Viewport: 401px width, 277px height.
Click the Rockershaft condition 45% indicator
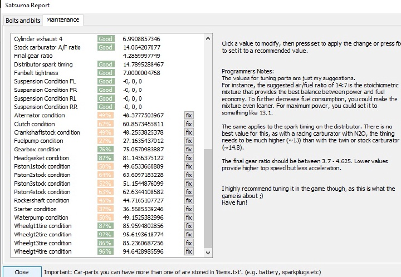[105, 200]
